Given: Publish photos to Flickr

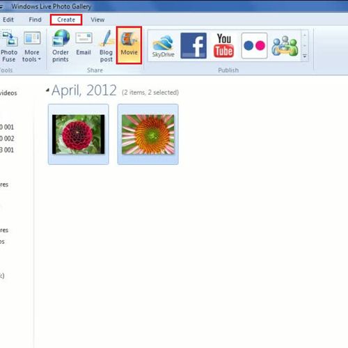Looking at the screenshot, I should (x=254, y=45).
